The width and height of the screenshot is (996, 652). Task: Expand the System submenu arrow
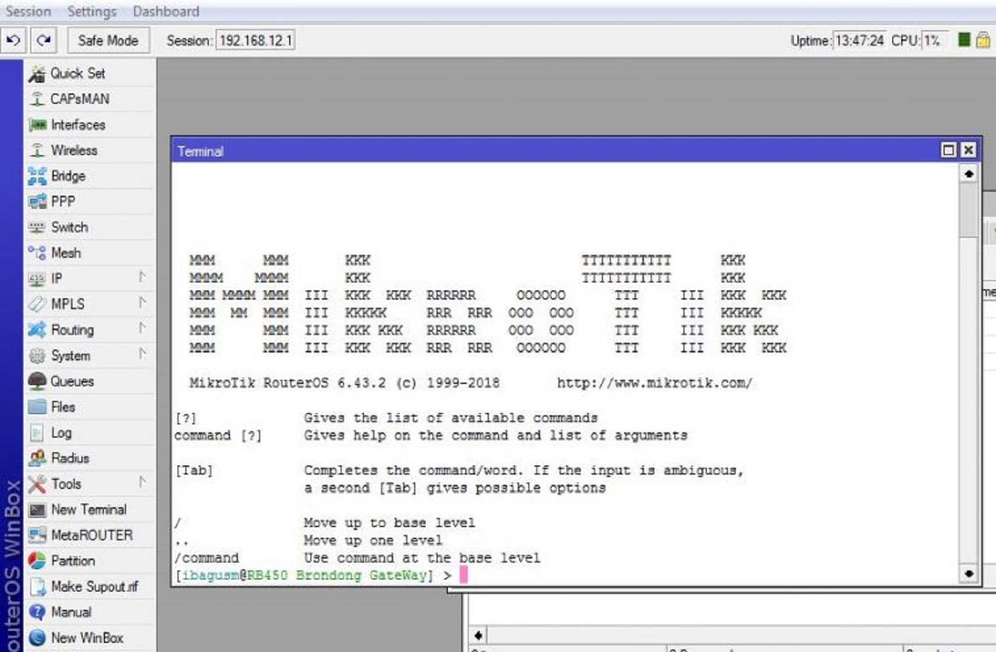(x=142, y=354)
